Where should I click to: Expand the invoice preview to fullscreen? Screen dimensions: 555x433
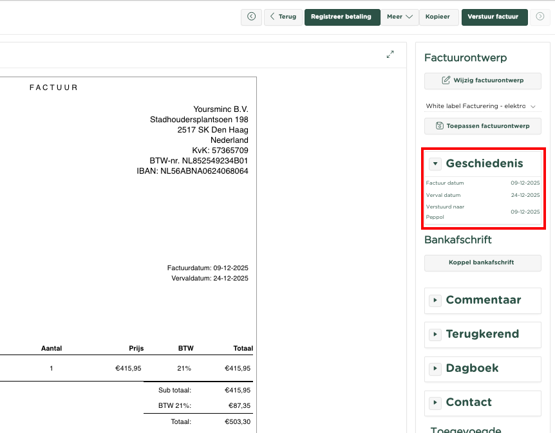(x=390, y=55)
